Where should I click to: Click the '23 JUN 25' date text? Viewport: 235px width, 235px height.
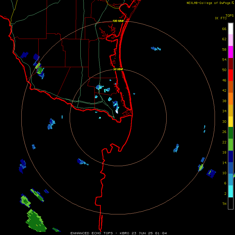[x=142, y=233]
